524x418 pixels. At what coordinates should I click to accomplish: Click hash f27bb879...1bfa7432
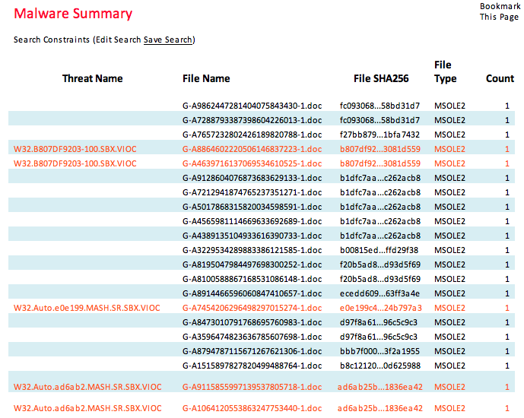coord(380,135)
